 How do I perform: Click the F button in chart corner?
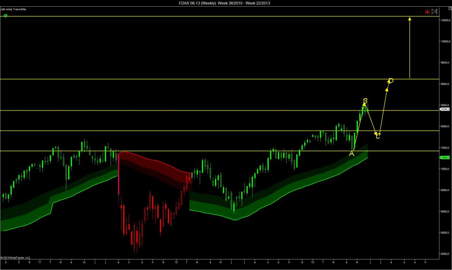click(x=450, y=8)
